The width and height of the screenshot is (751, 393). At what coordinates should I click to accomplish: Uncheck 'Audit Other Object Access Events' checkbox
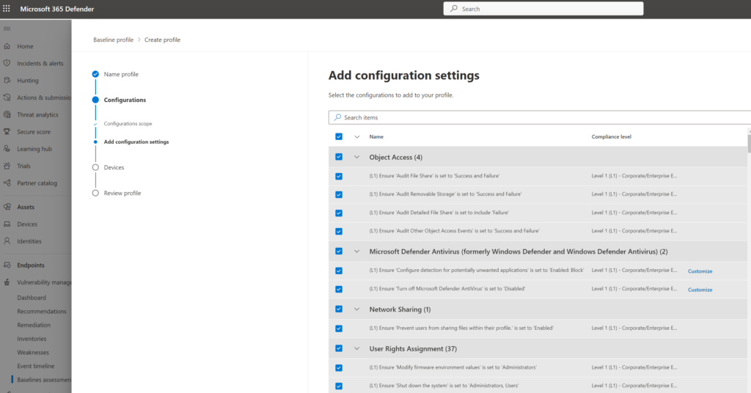[339, 231]
